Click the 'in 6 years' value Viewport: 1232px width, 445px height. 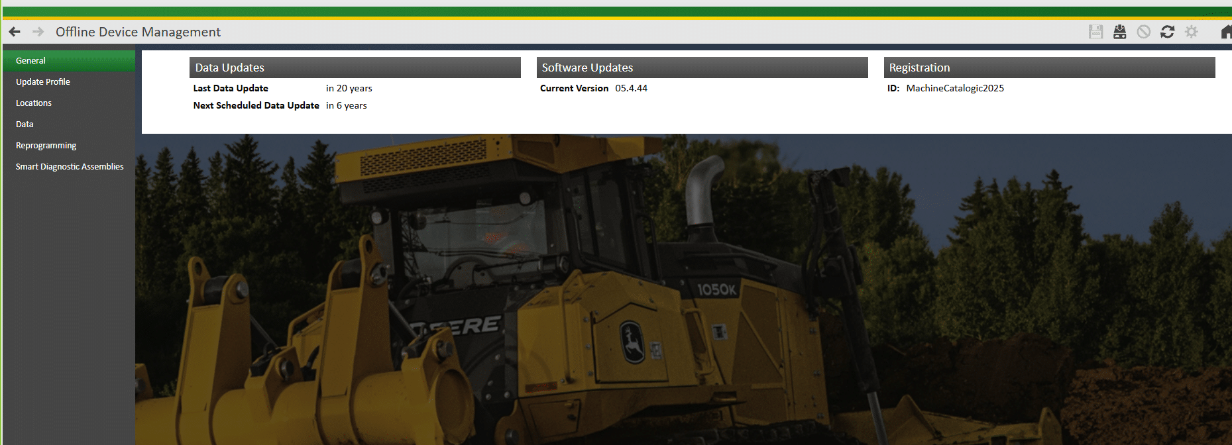pyautogui.click(x=347, y=105)
